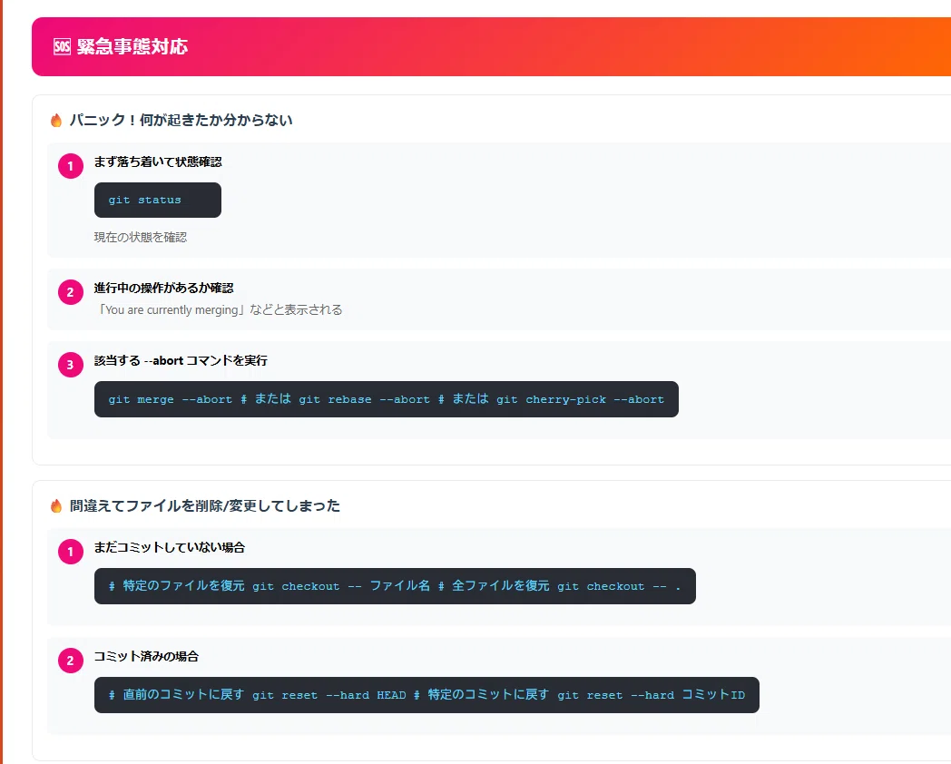
Task: Click heading パニック！何が起きたか分からない
Action: click(x=181, y=120)
